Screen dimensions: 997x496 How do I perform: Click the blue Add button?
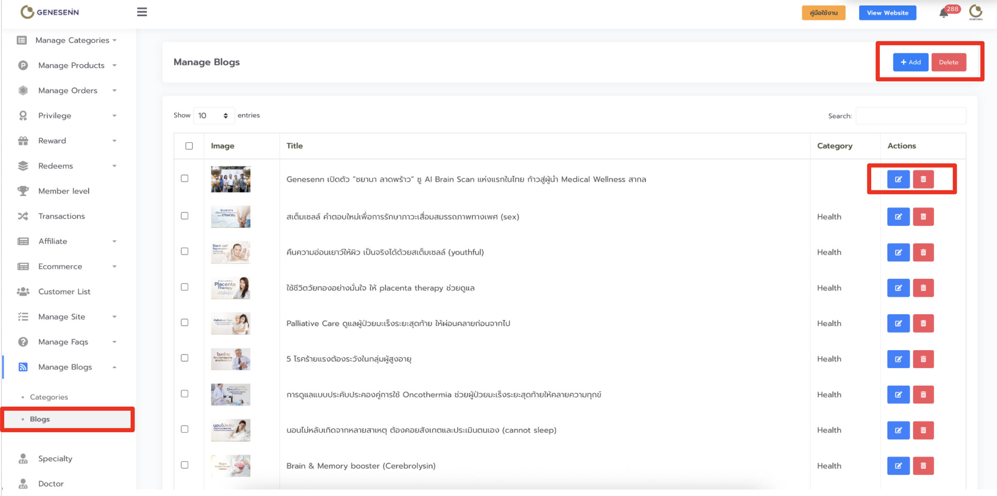click(x=910, y=62)
